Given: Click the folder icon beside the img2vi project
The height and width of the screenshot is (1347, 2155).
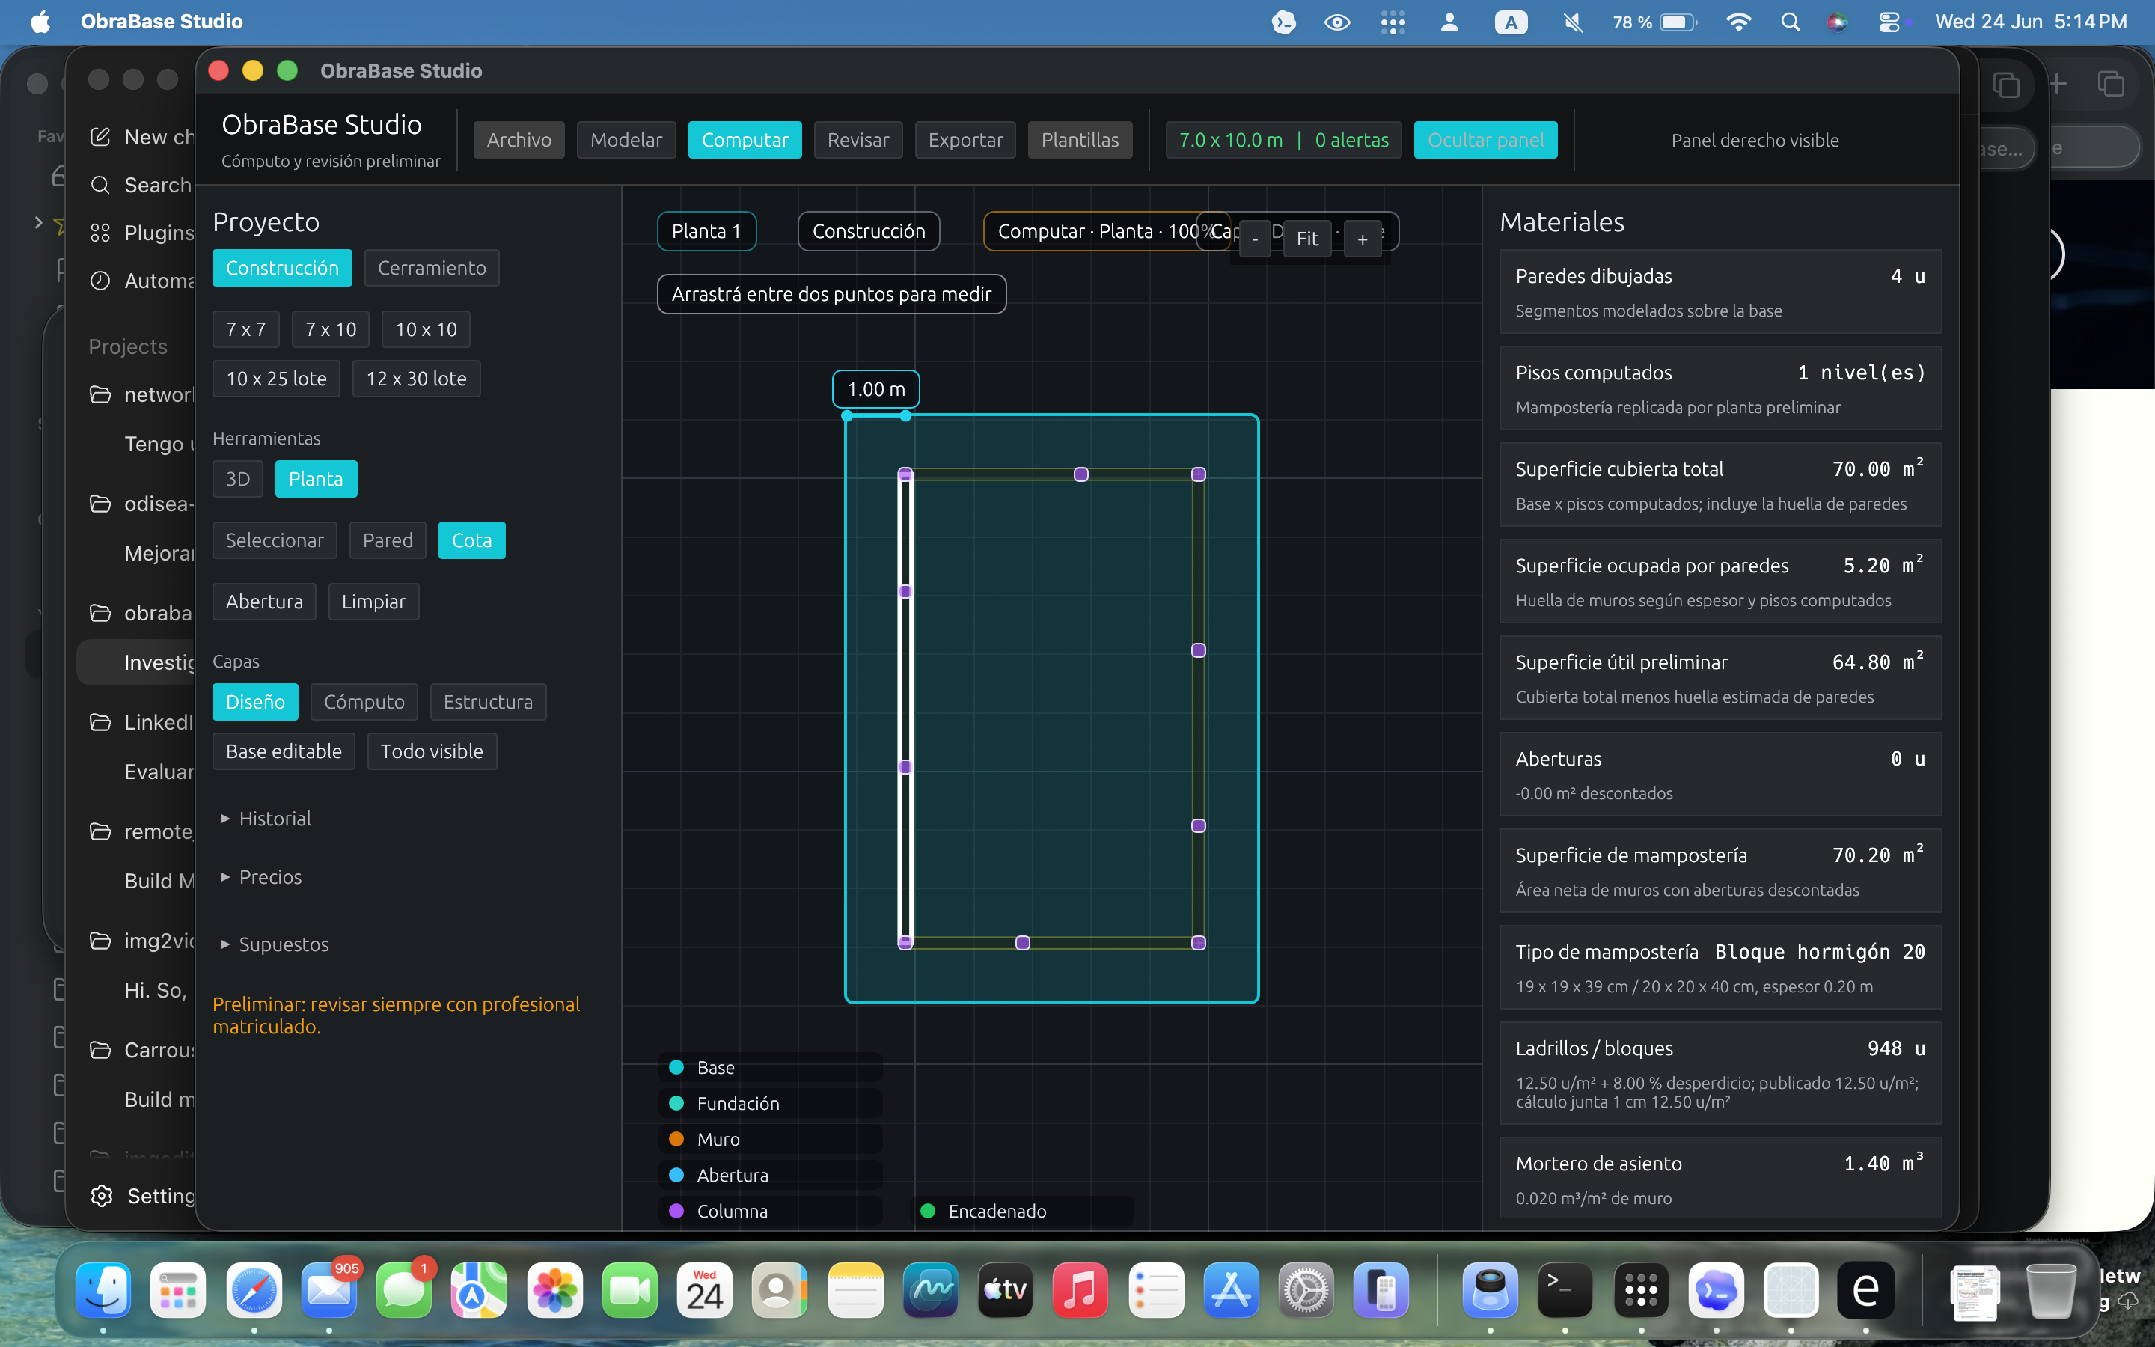Looking at the screenshot, I should (100, 941).
